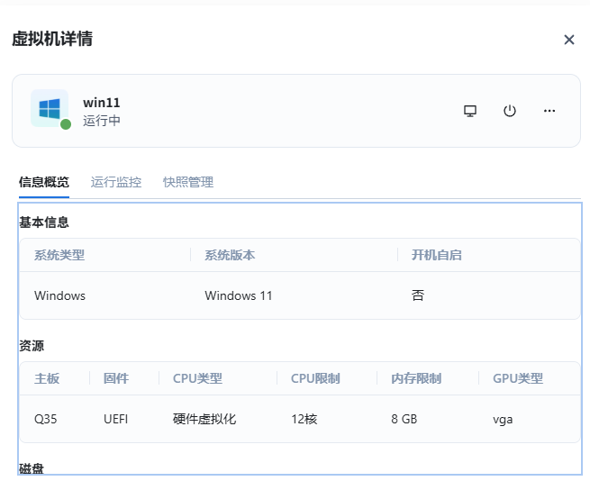
Task: Click the 磁盘 section heading
Action: coord(32,468)
